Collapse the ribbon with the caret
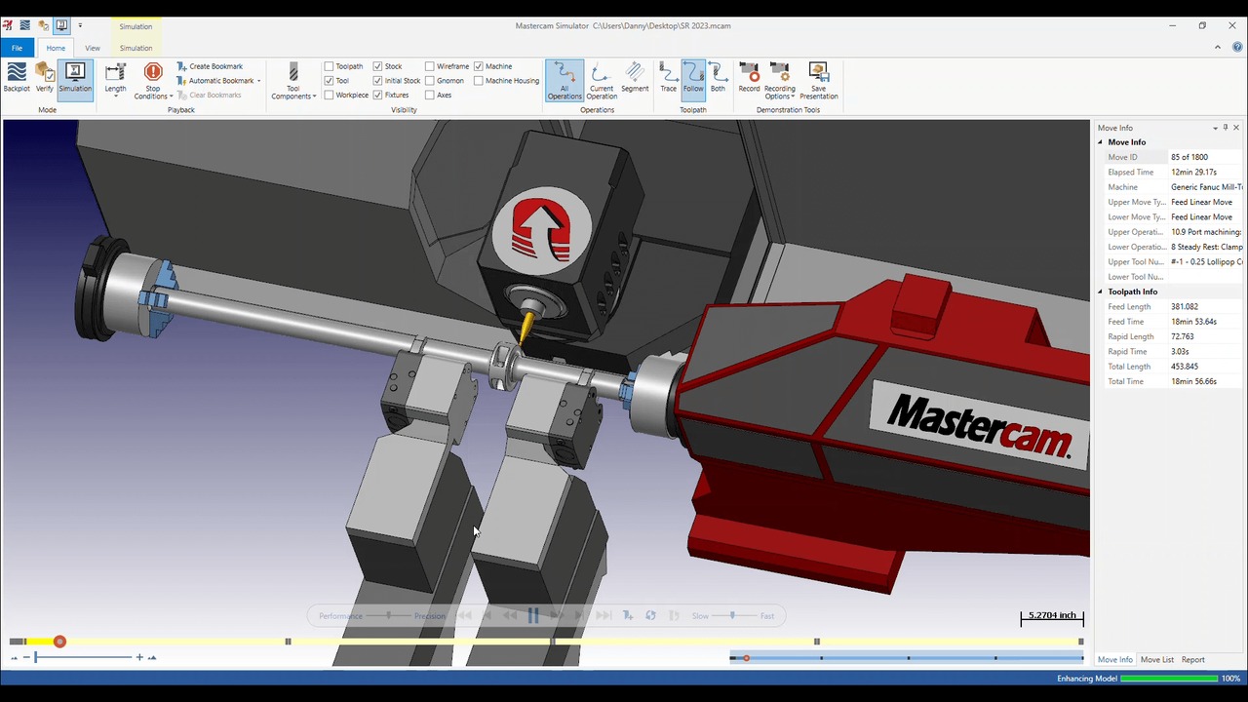The image size is (1248, 702). click(1218, 47)
